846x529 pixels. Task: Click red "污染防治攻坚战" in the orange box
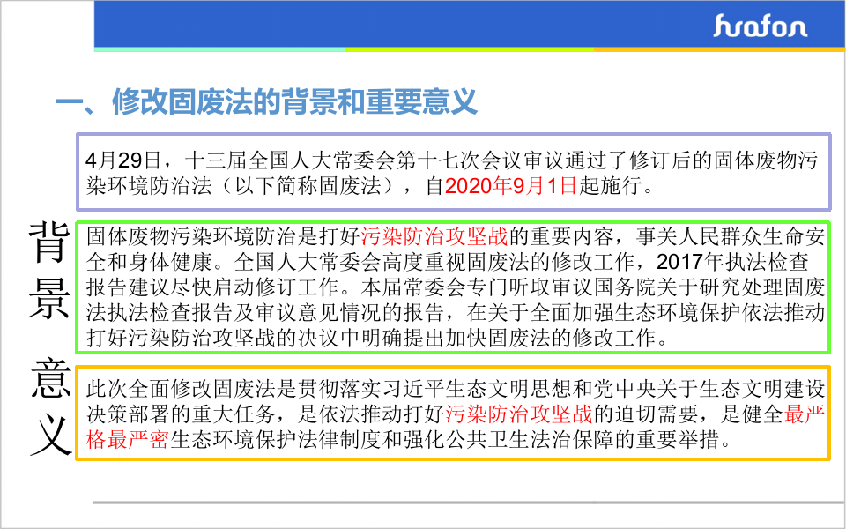click(x=518, y=414)
